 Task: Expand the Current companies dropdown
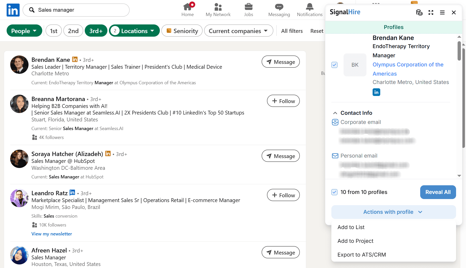(238, 31)
